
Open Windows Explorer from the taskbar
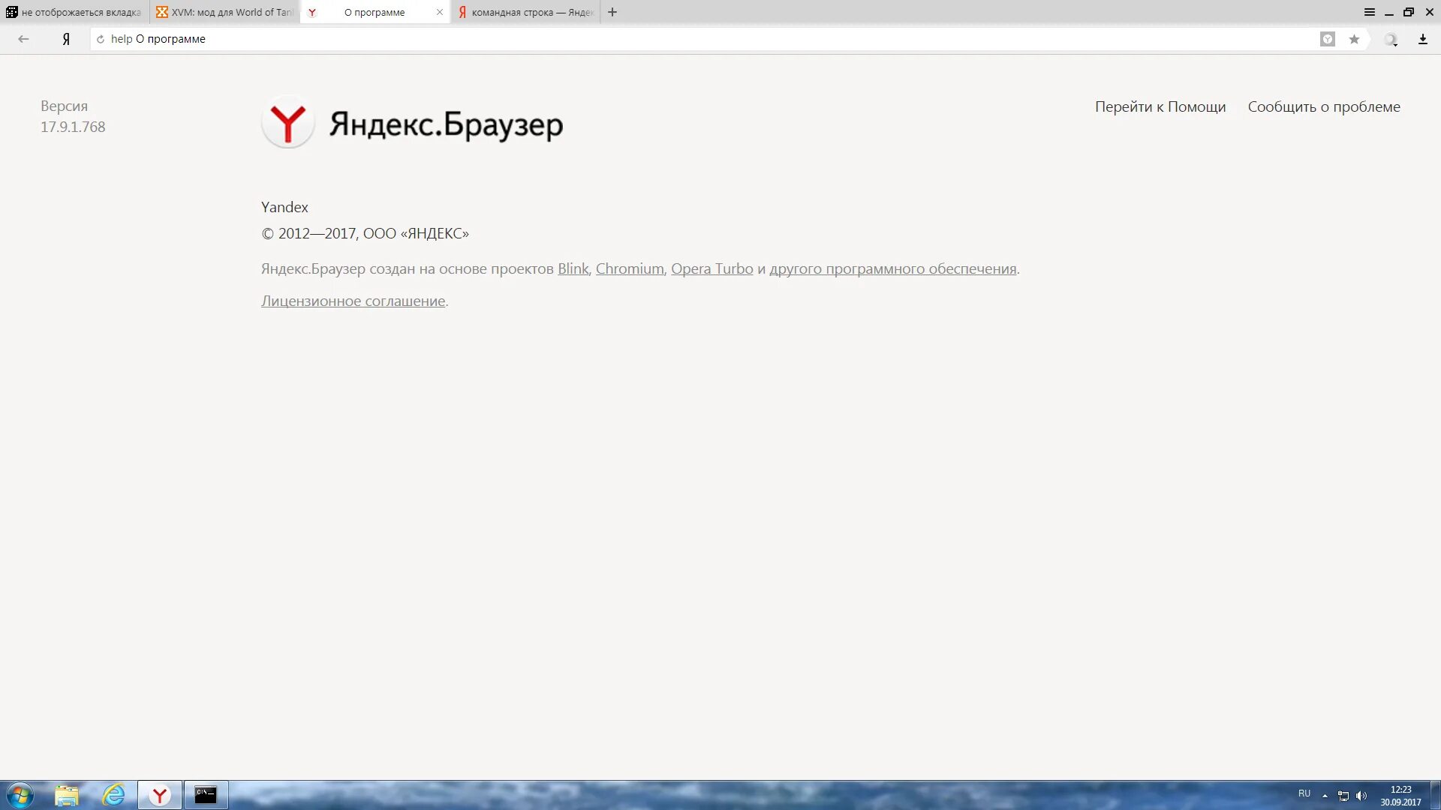67,795
